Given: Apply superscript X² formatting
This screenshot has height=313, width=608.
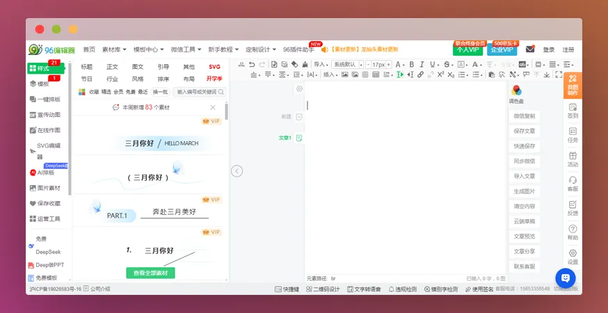Looking at the screenshot, I should tap(441, 74).
